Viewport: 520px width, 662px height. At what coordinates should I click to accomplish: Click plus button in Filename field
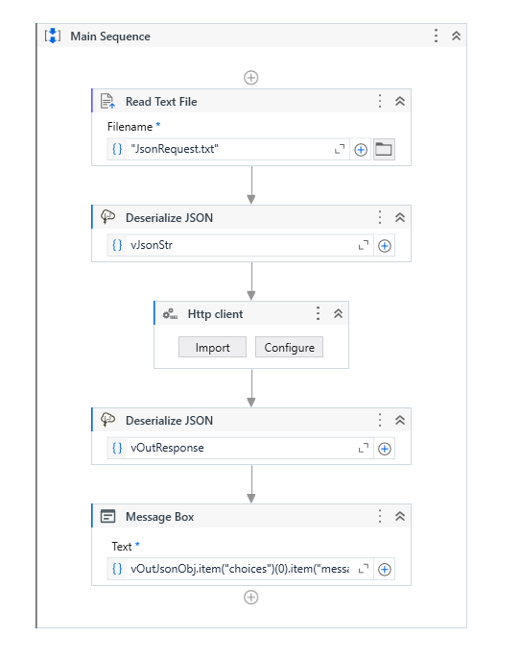(x=361, y=150)
